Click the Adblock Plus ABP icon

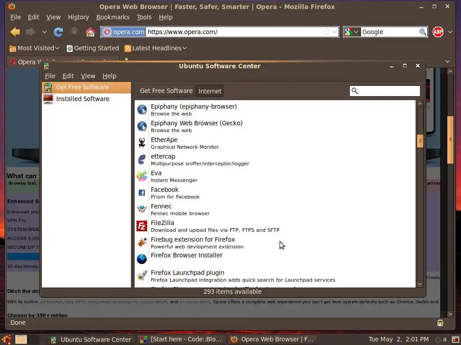coord(438,32)
